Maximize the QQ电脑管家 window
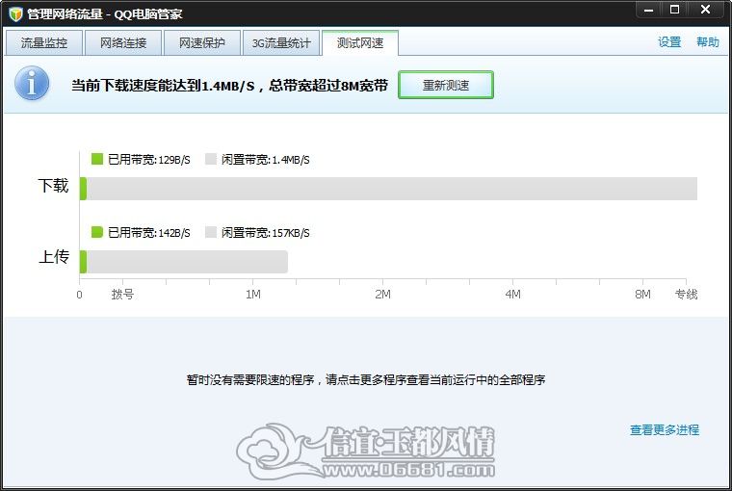 pos(674,10)
